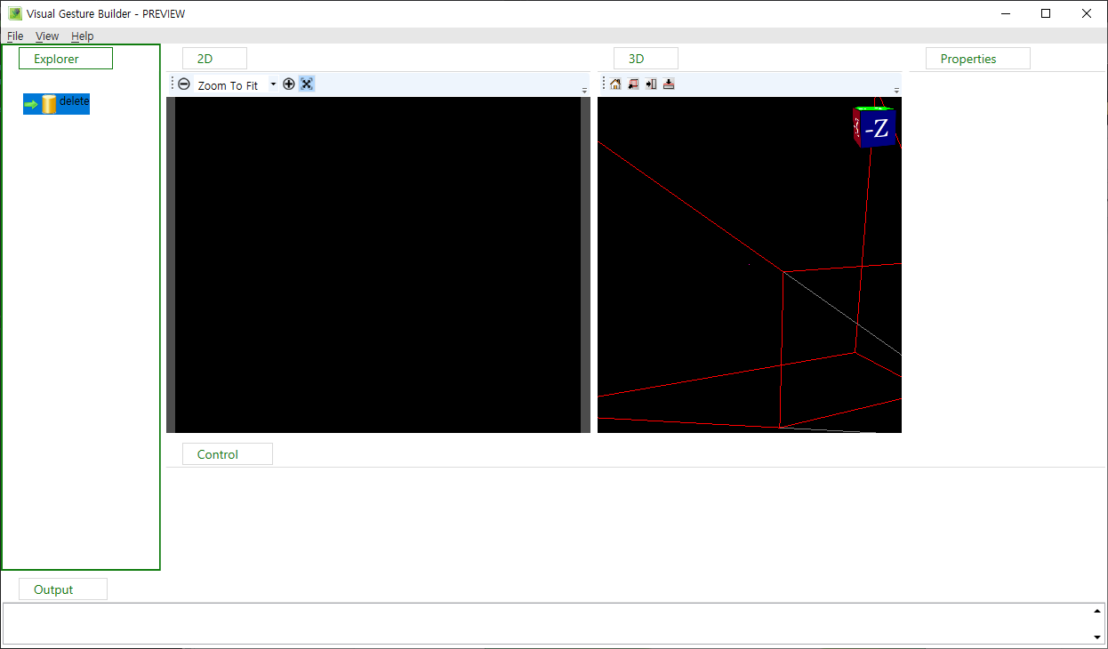
Task: Select the 2D panel tab
Action: [214, 59]
